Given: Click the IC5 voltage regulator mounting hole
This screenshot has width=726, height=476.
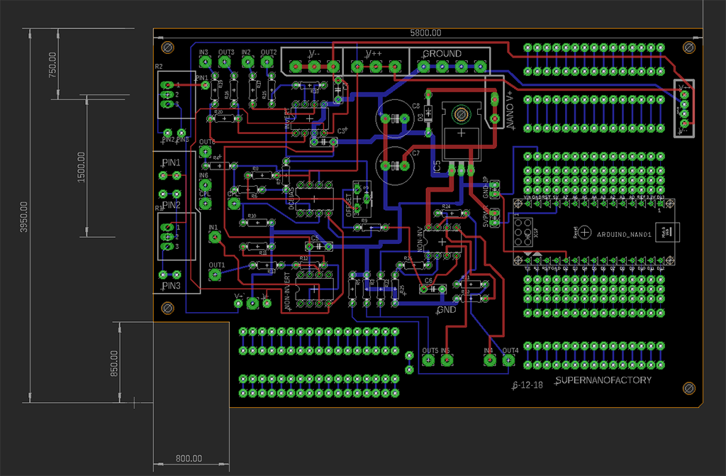Looking at the screenshot, I should 462,114.
